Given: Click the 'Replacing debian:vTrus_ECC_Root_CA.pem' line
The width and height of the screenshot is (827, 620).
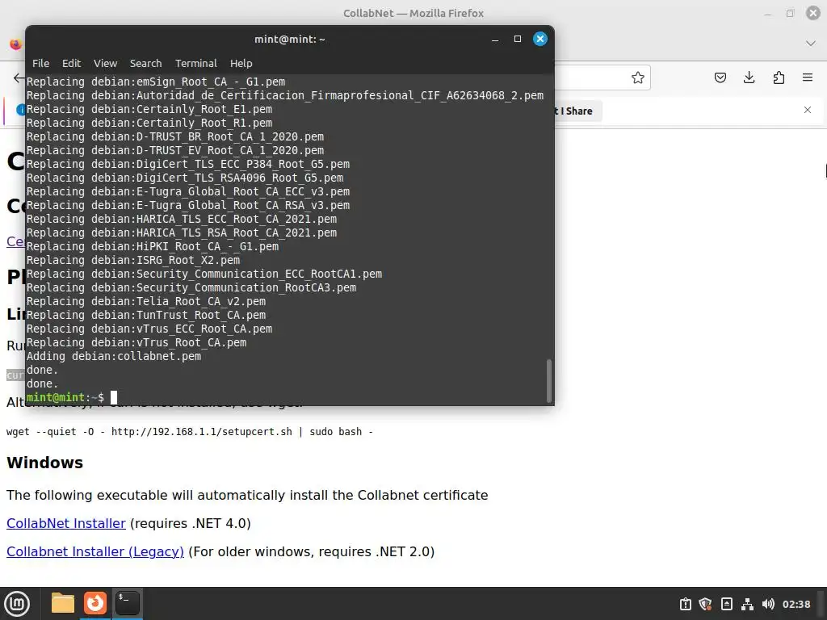Looking at the screenshot, I should [149, 329].
